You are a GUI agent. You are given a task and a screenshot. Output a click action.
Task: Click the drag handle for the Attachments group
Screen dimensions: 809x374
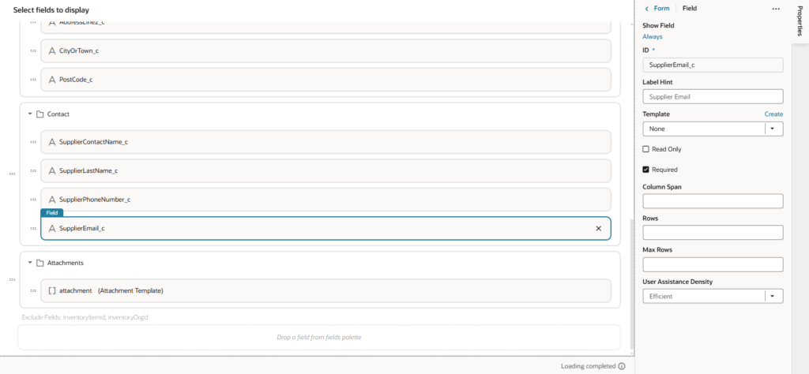tap(12, 279)
